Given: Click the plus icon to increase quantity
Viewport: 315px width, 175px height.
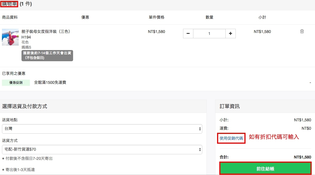Looking at the screenshot, I should [x=230, y=34].
